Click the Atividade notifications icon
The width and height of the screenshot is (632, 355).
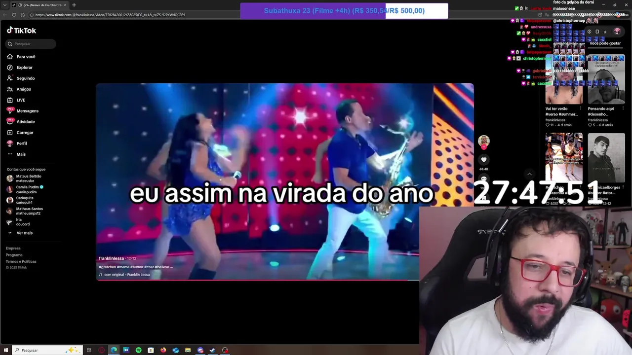point(10,121)
